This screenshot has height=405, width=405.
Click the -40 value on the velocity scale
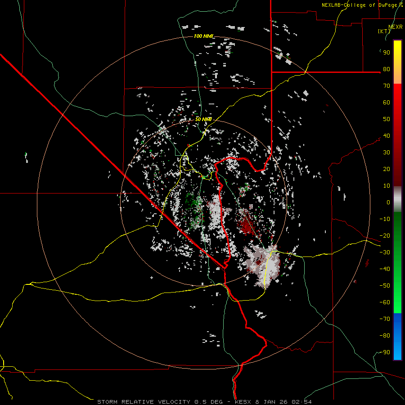(385, 269)
